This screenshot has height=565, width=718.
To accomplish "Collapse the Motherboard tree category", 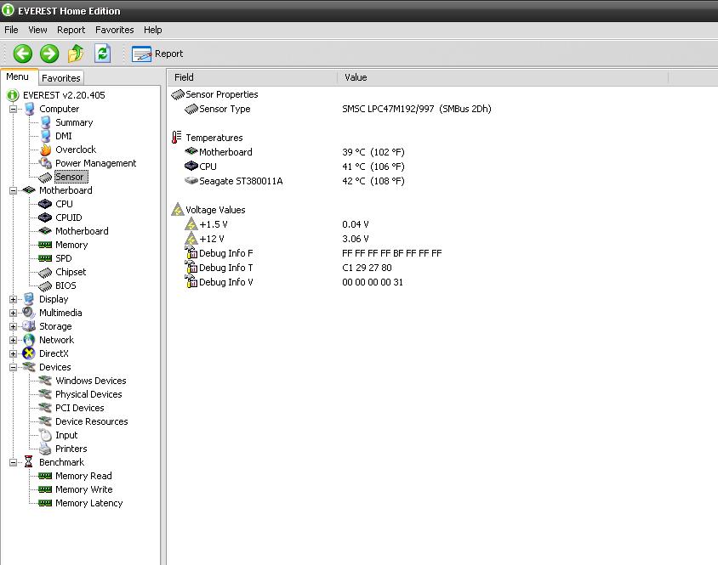I will pyautogui.click(x=13, y=190).
